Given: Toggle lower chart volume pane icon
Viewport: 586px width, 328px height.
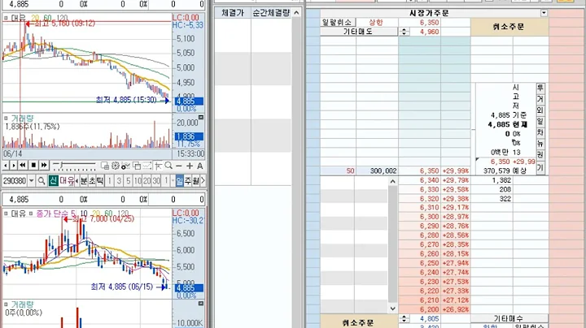Looking at the screenshot, I should point(201,304).
